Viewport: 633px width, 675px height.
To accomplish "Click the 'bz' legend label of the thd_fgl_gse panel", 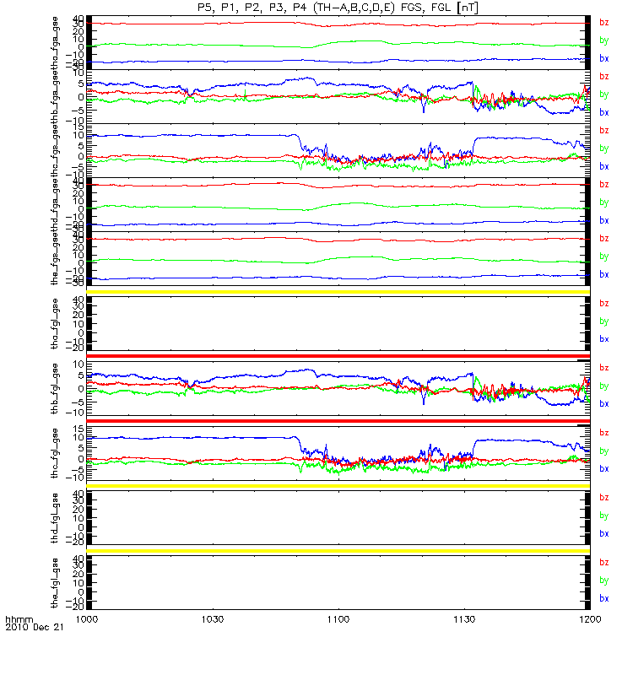I will pos(603,498).
